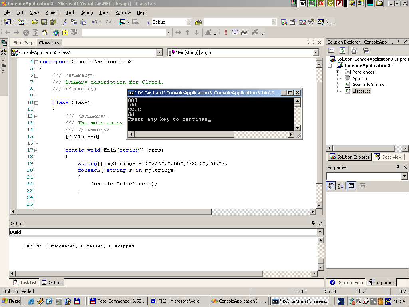Switch to ЛК2 - Microsoft Word in taskbar
Image resolution: width=409 pixels, height=307 pixels.
point(179,301)
